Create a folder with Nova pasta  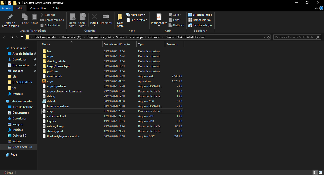pos(120,20)
